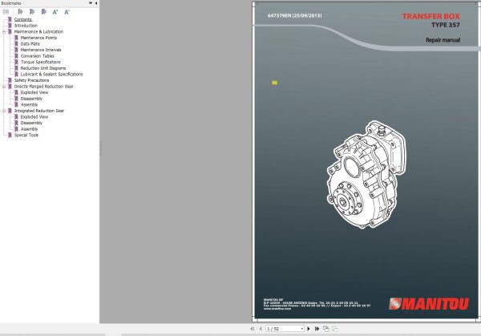Go to the previous page
481x336 pixels.
pyautogui.click(x=261, y=329)
